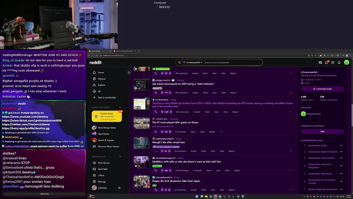Bookmark this page with the star in address bar
Screen dimensions: 353x199
point(315,55)
